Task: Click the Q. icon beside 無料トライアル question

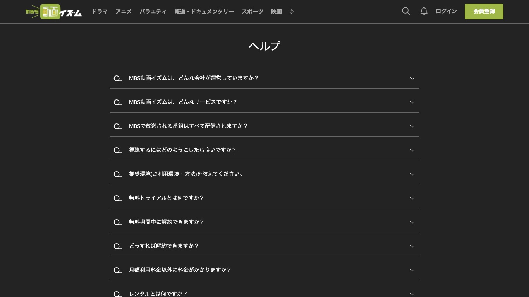Action: pyautogui.click(x=118, y=198)
